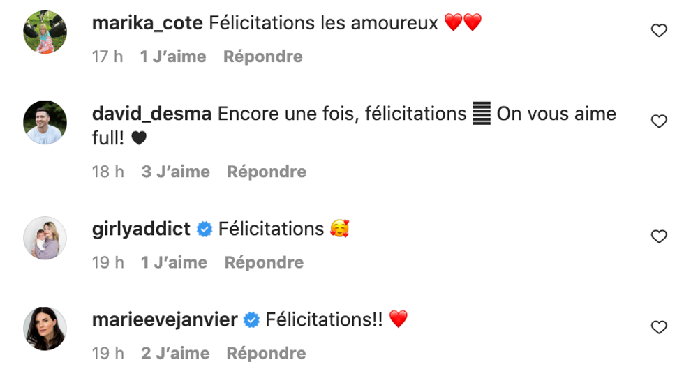Tap heart icon on girlyaddict's comment
Image resolution: width=684 pixels, height=369 pixels.
(658, 236)
